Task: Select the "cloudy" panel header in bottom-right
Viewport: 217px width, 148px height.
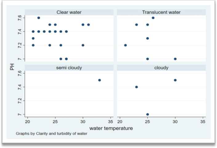Action: click(x=161, y=68)
